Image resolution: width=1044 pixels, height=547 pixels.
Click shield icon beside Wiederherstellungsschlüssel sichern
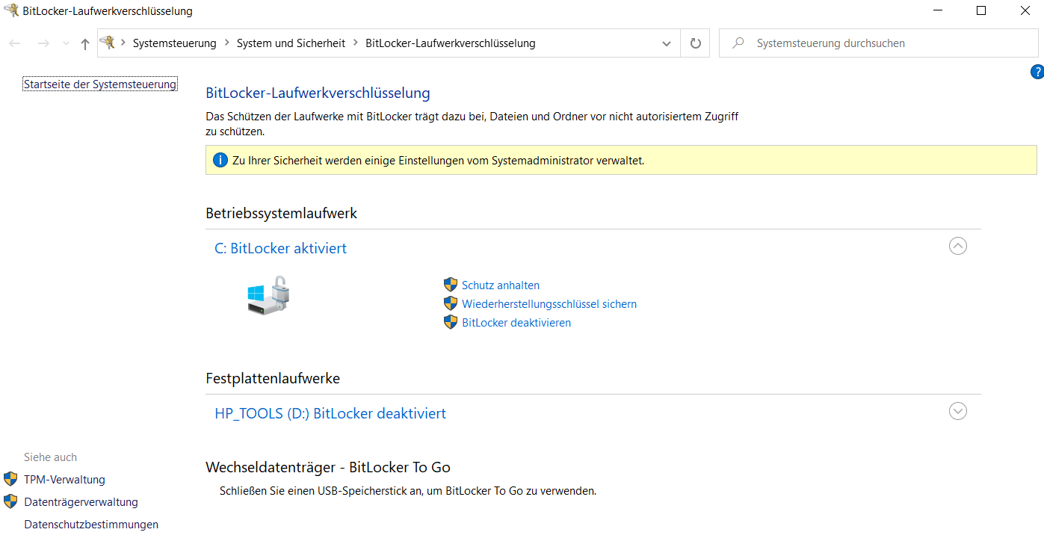click(450, 303)
